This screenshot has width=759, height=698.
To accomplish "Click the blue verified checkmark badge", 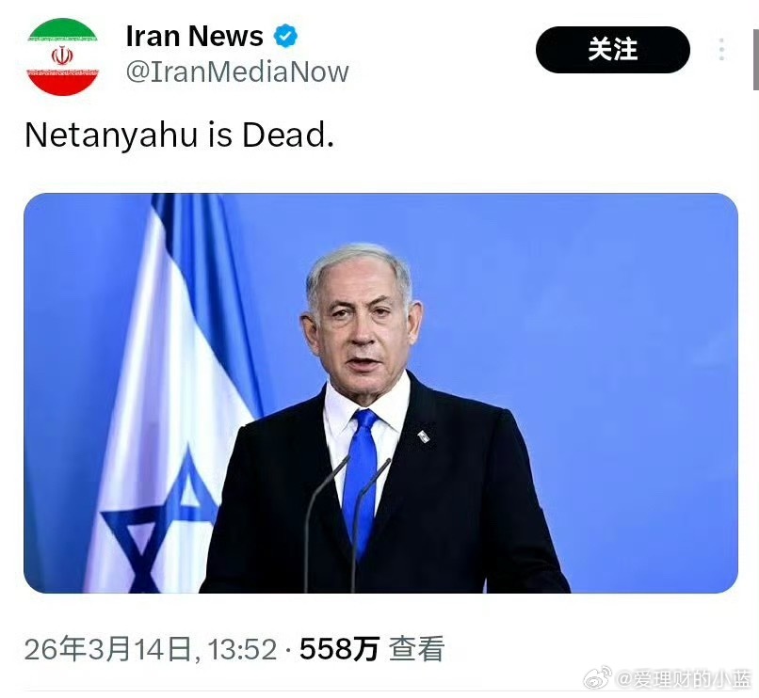I will pos(285,36).
